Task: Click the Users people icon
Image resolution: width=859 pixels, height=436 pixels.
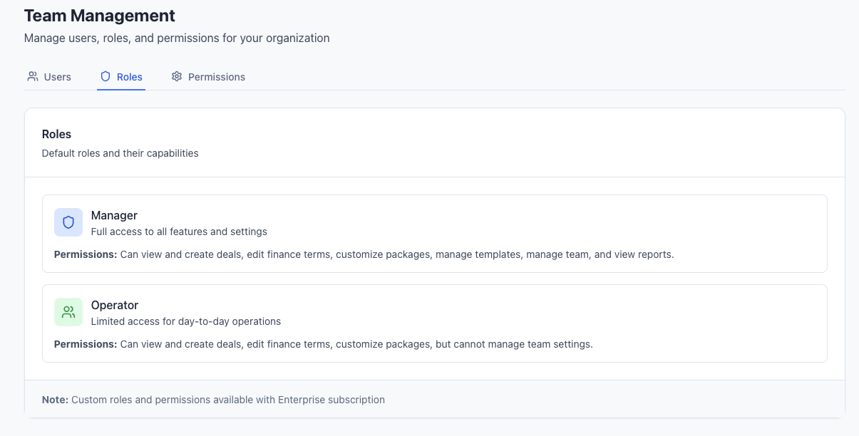Action: point(32,76)
